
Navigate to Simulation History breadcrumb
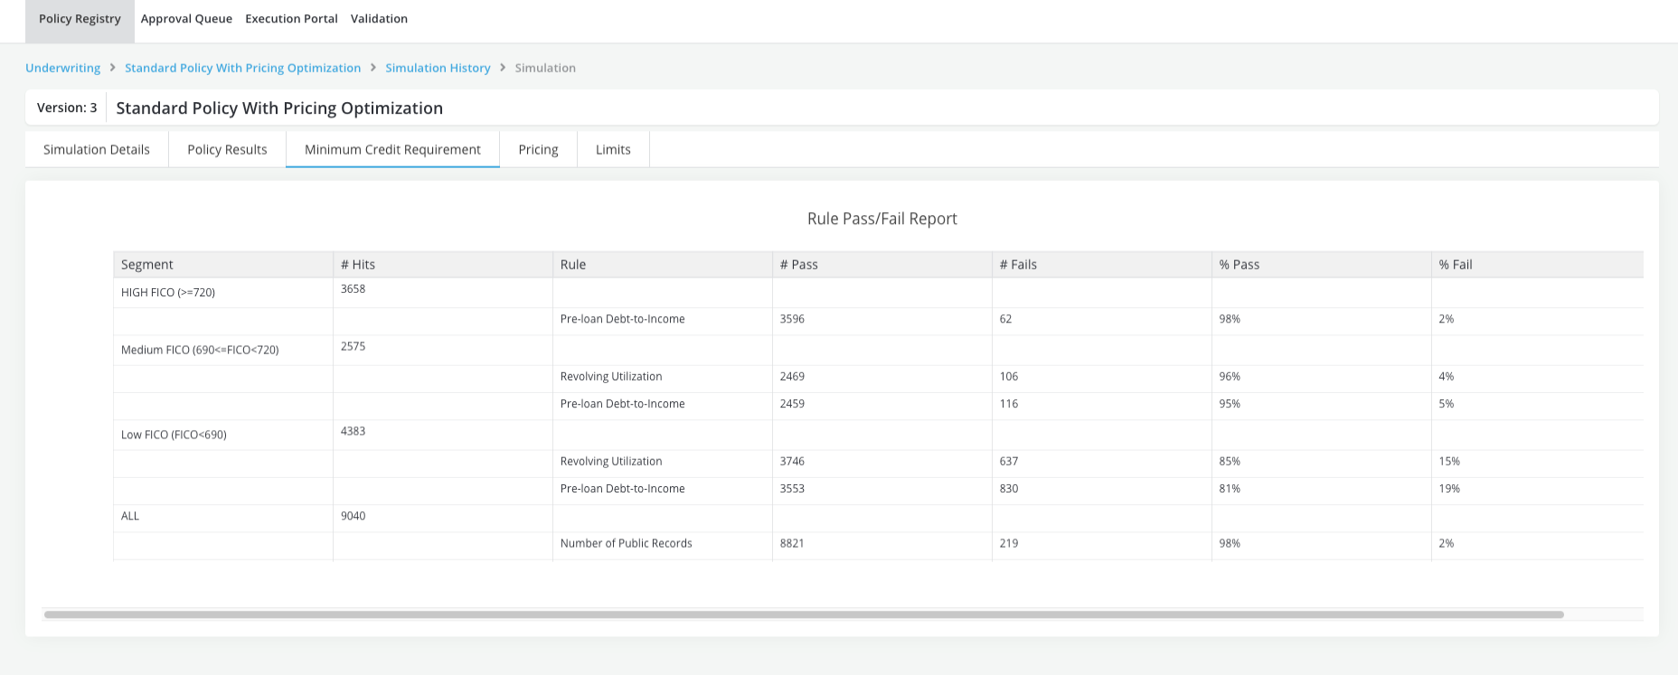click(x=438, y=68)
